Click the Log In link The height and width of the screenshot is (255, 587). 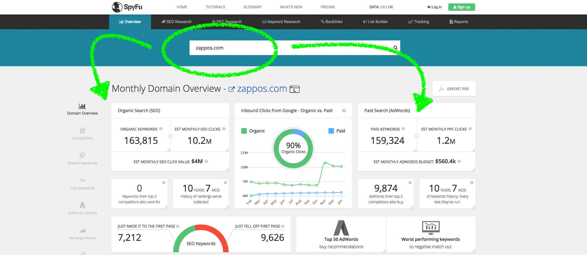[434, 7]
